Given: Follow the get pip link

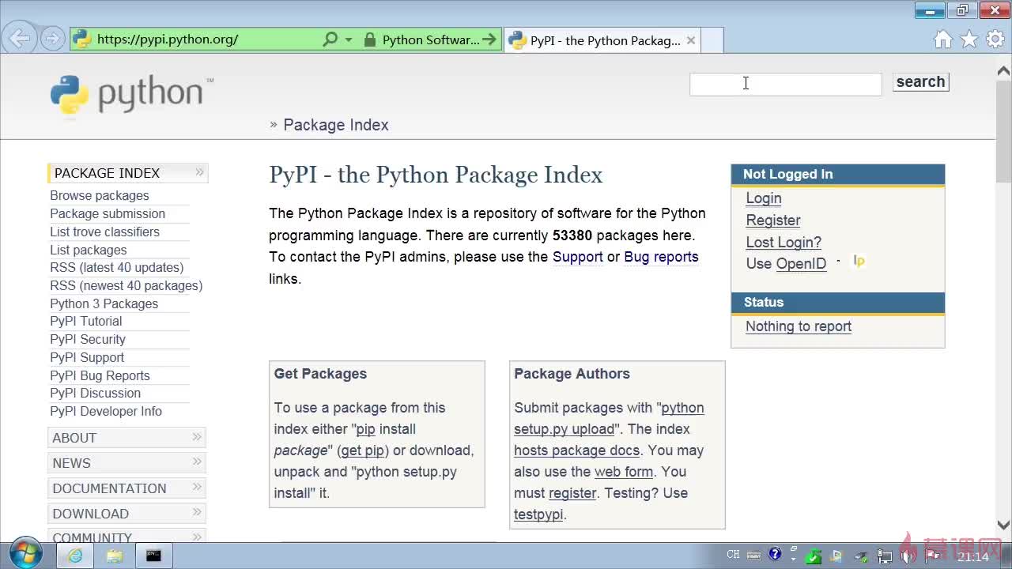Looking at the screenshot, I should [363, 450].
